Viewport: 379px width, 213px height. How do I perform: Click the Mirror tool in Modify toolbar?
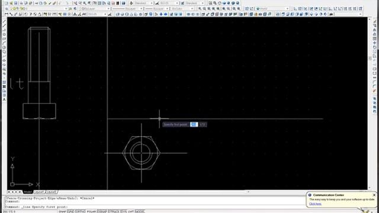click(x=374, y=30)
